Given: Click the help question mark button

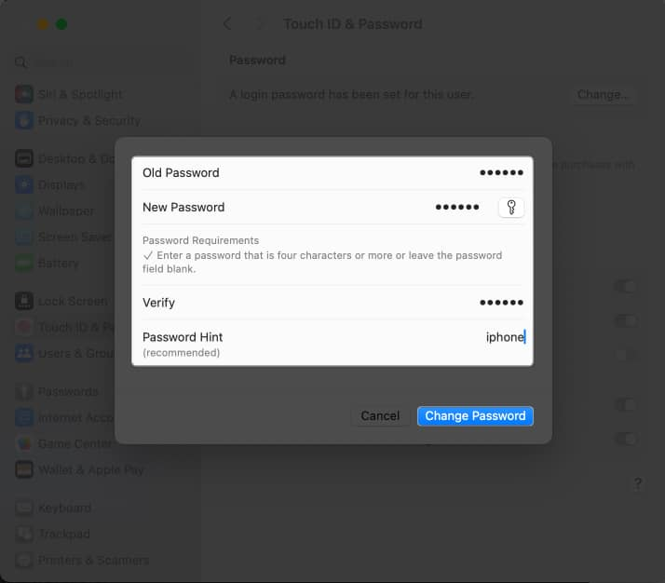Looking at the screenshot, I should (x=638, y=483).
